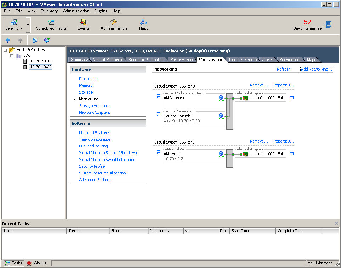Open the Processors hardware link

click(88, 79)
